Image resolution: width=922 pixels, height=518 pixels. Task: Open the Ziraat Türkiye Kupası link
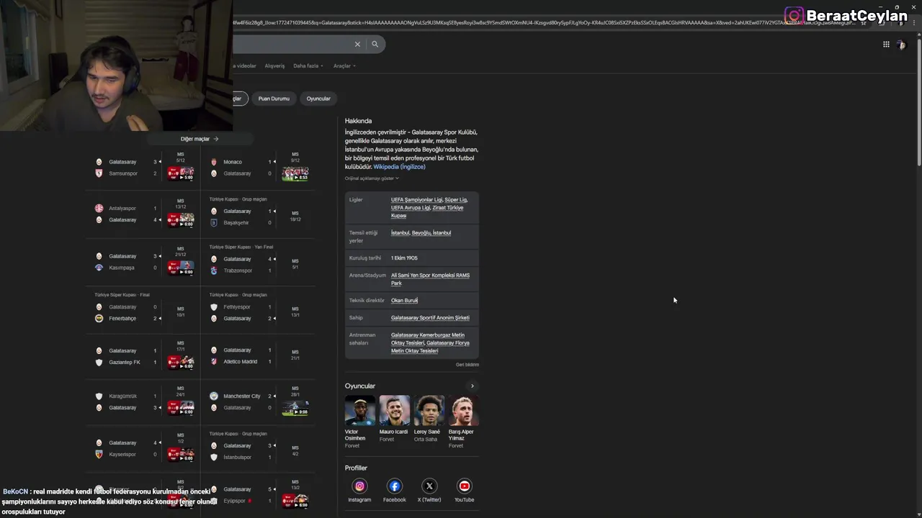[427, 212]
